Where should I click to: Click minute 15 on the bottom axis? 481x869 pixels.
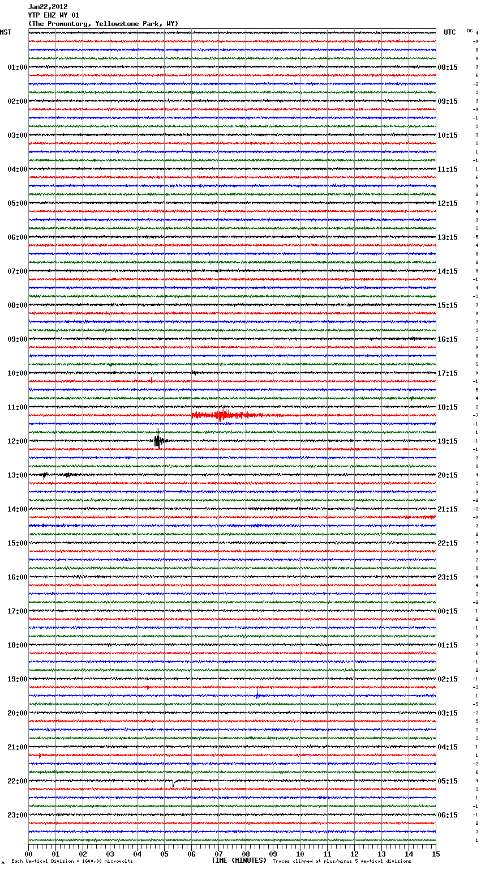436,854
